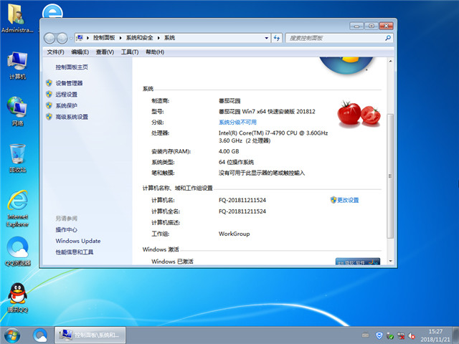The image size is (459, 344).
Task: Open the Network (网络) desktop icon
Action: click(x=17, y=111)
